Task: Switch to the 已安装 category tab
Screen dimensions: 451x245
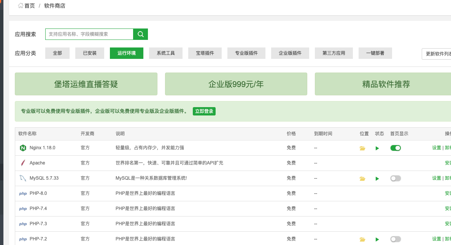Action: coord(89,53)
